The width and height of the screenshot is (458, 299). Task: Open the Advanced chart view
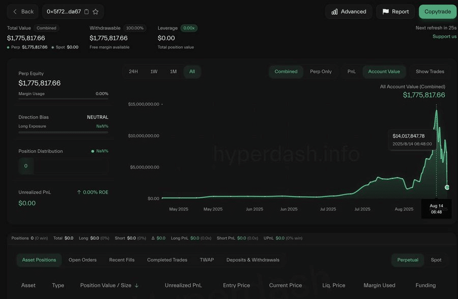pos(349,12)
